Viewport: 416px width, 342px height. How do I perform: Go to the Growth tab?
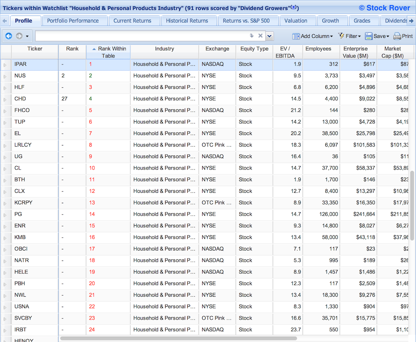(x=332, y=21)
